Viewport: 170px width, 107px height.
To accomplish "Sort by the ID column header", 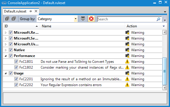I will [x=21, y=26].
